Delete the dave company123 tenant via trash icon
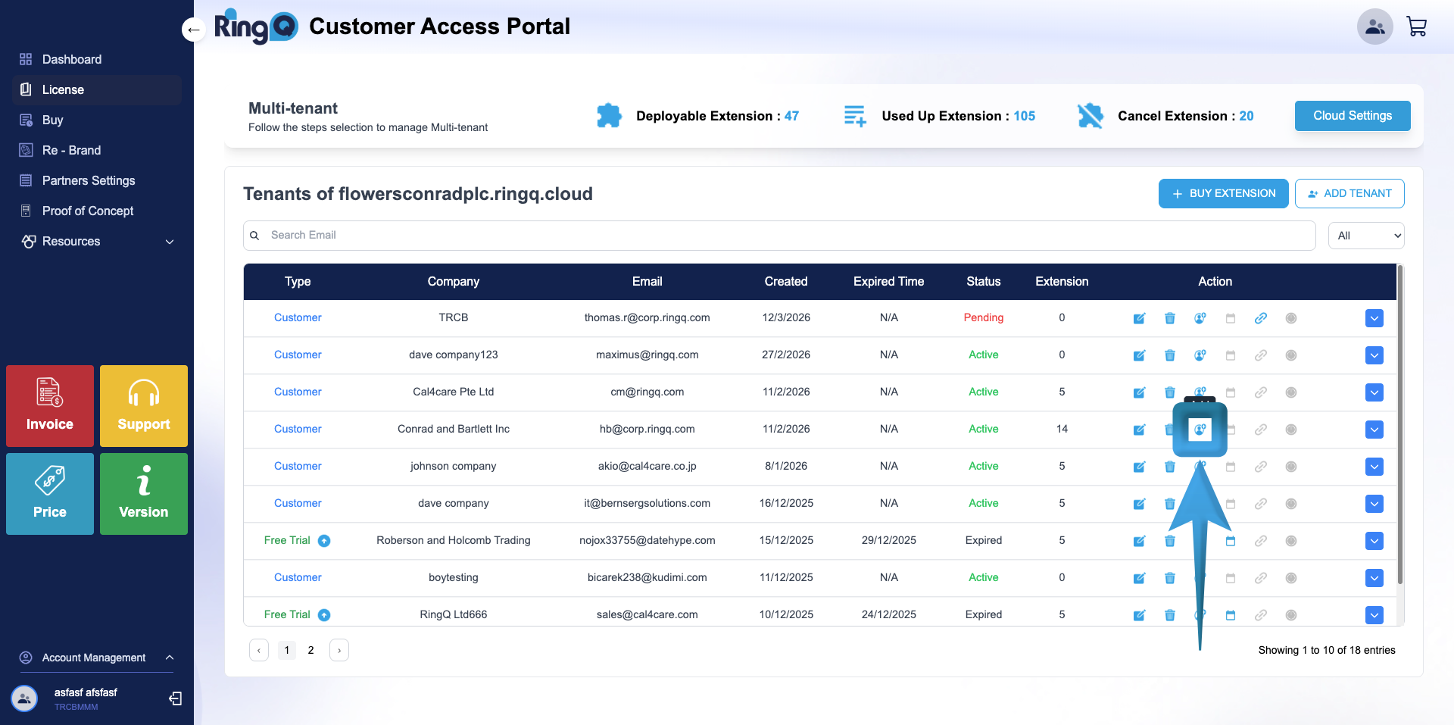 tap(1169, 355)
